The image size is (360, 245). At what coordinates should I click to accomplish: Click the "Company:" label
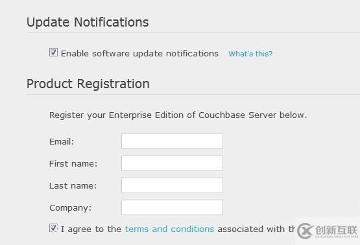point(70,208)
